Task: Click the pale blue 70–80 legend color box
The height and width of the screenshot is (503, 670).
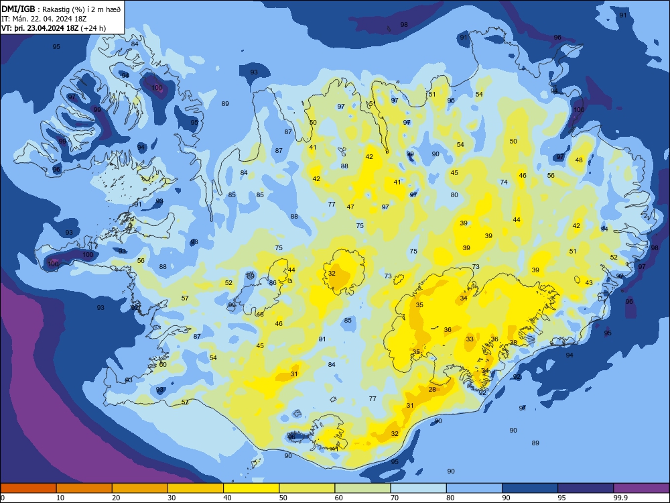Action: pyautogui.click(x=419, y=488)
